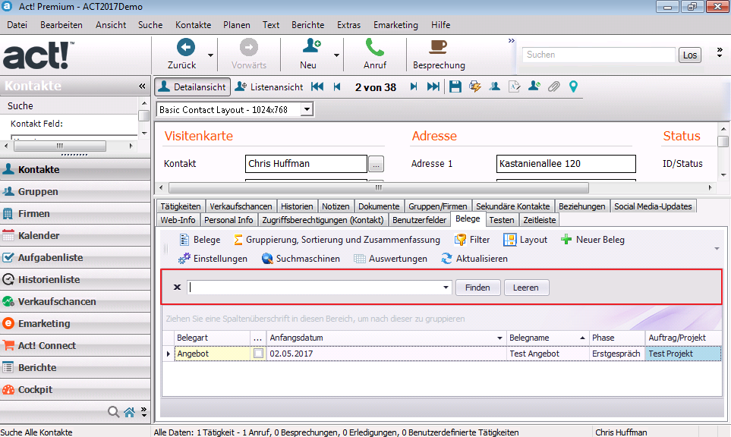Click the map location pin icon

(x=573, y=86)
